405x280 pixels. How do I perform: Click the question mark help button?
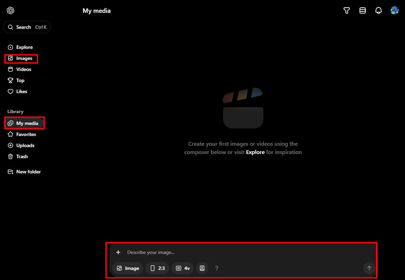tap(217, 268)
